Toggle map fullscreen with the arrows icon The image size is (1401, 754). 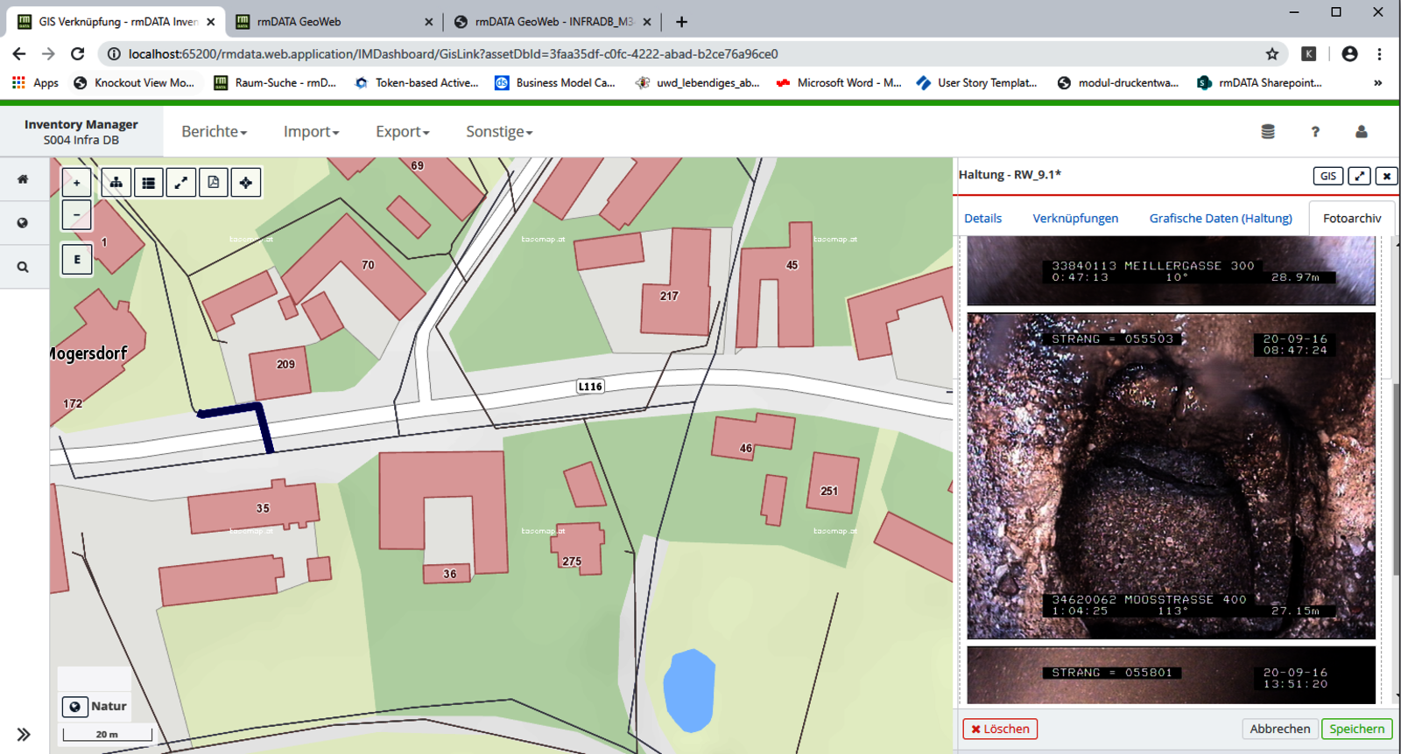coord(181,183)
